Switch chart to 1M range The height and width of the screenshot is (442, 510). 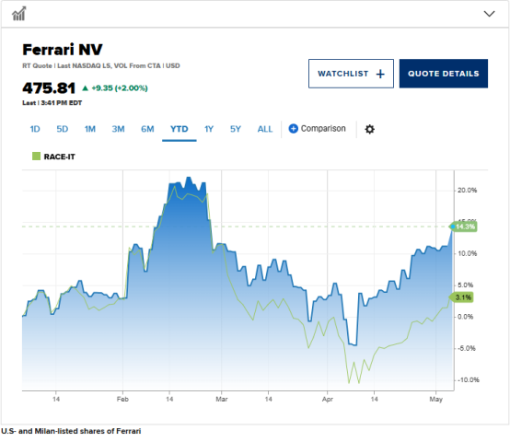pyautogui.click(x=90, y=129)
